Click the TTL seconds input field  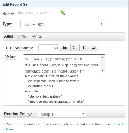[49, 48]
